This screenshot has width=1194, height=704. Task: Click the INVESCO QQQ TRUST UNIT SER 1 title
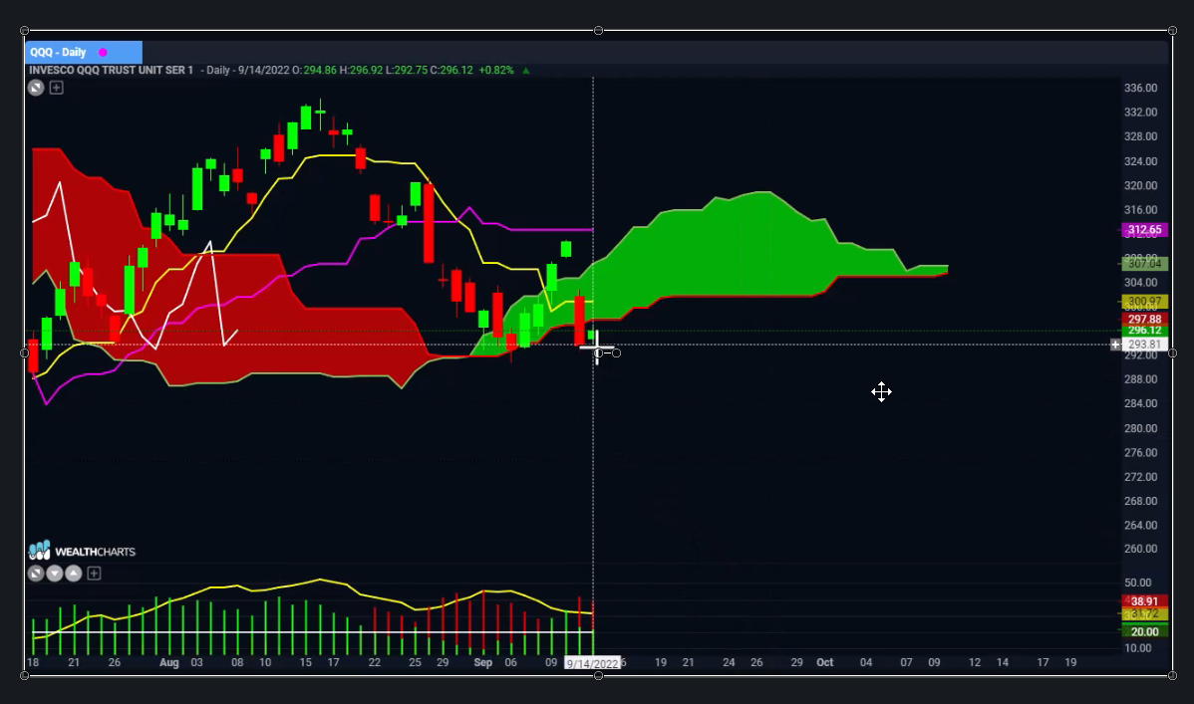112,70
